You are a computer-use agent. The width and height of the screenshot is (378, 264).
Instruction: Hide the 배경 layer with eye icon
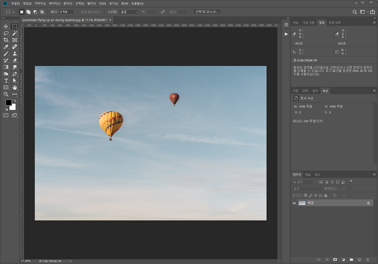(294, 203)
